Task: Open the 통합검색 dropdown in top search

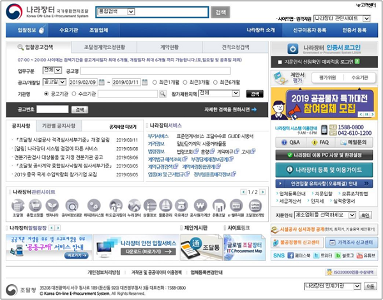Action: [x=116, y=11]
